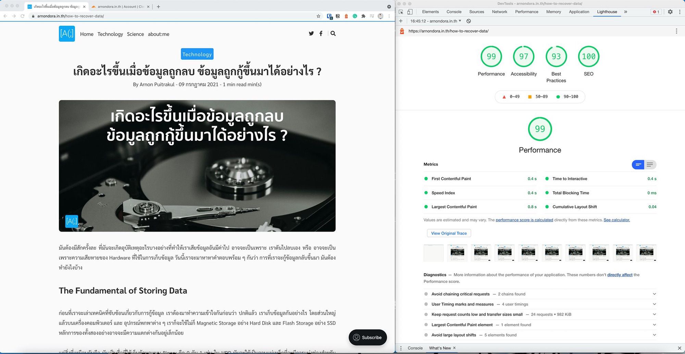This screenshot has width=685, height=354.
Task: Expand Keep request counts low row
Action: pyautogui.click(x=540, y=315)
